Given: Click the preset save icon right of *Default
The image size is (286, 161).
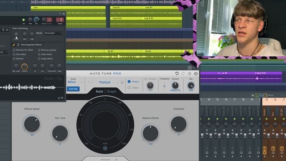Looking at the screenshot, I should 122,82.
